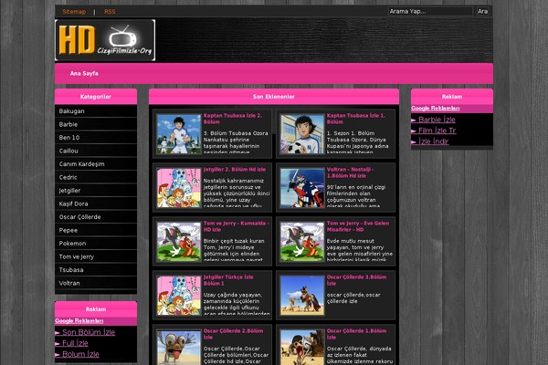Open Kaptan Tsubasa İzle 1. Bölüm title
The height and width of the screenshot is (365, 548).
[x=356, y=119]
